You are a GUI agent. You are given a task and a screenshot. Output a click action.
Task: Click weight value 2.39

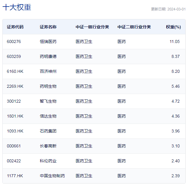click(x=175, y=176)
